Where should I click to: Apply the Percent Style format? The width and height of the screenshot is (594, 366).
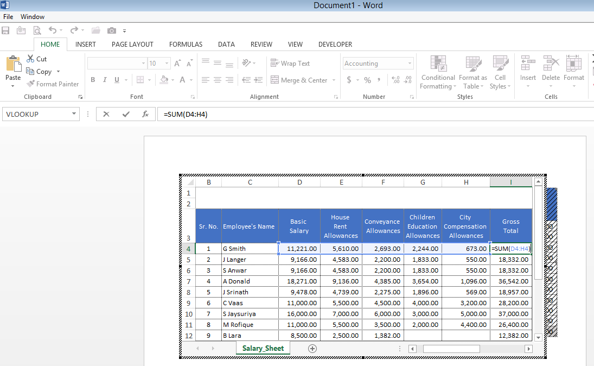(367, 80)
